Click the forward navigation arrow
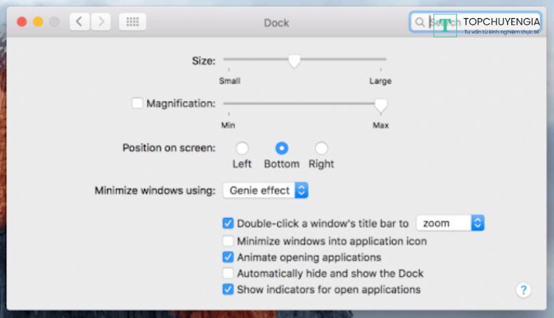The height and width of the screenshot is (318, 554). pyautogui.click(x=101, y=21)
